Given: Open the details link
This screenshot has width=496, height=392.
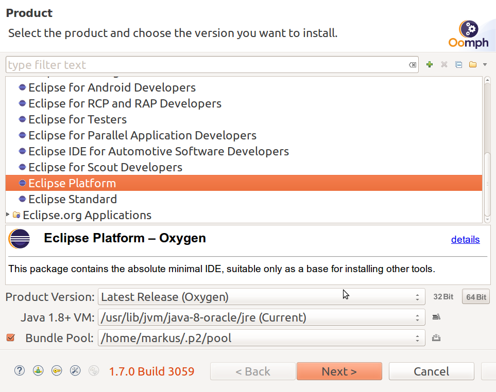Looking at the screenshot, I should pyautogui.click(x=465, y=239).
